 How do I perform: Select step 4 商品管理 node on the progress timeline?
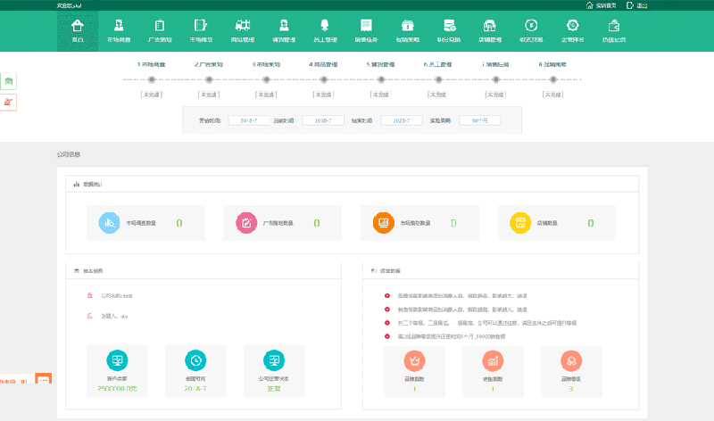(x=324, y=80)
